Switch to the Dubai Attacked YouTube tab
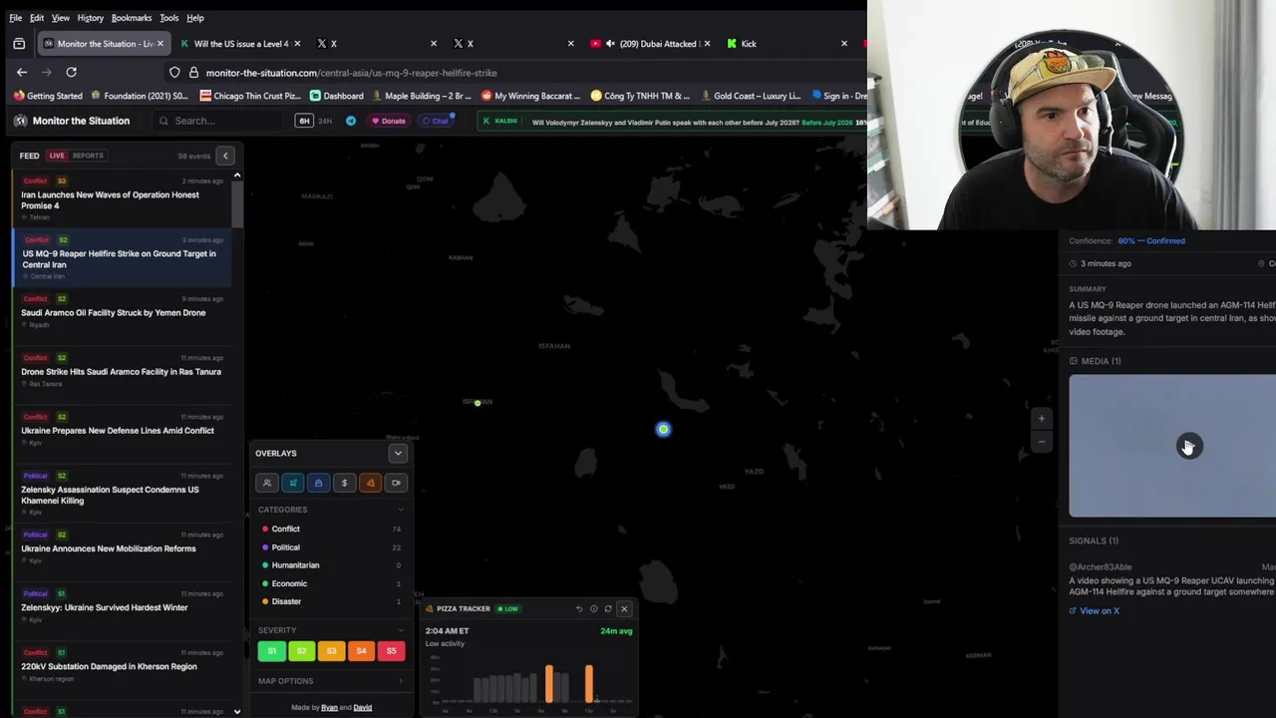 click(x=650, y=44)
